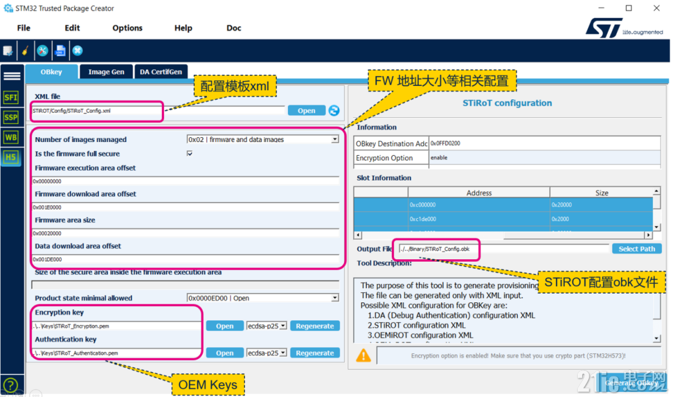Viewport: 673px width, 397px height.
Task: Open the Help menu
Action: point(183,28)
